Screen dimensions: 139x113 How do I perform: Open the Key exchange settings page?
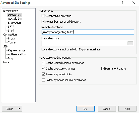tap(16, 50)
